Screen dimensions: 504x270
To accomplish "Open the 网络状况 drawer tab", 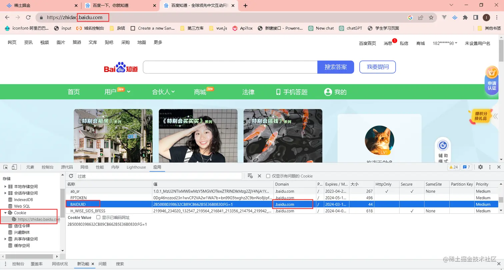I will point(60,264).
